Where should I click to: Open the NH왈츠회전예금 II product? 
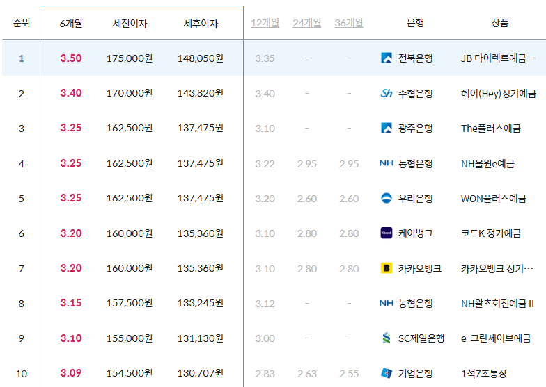[x=497, y=303]
